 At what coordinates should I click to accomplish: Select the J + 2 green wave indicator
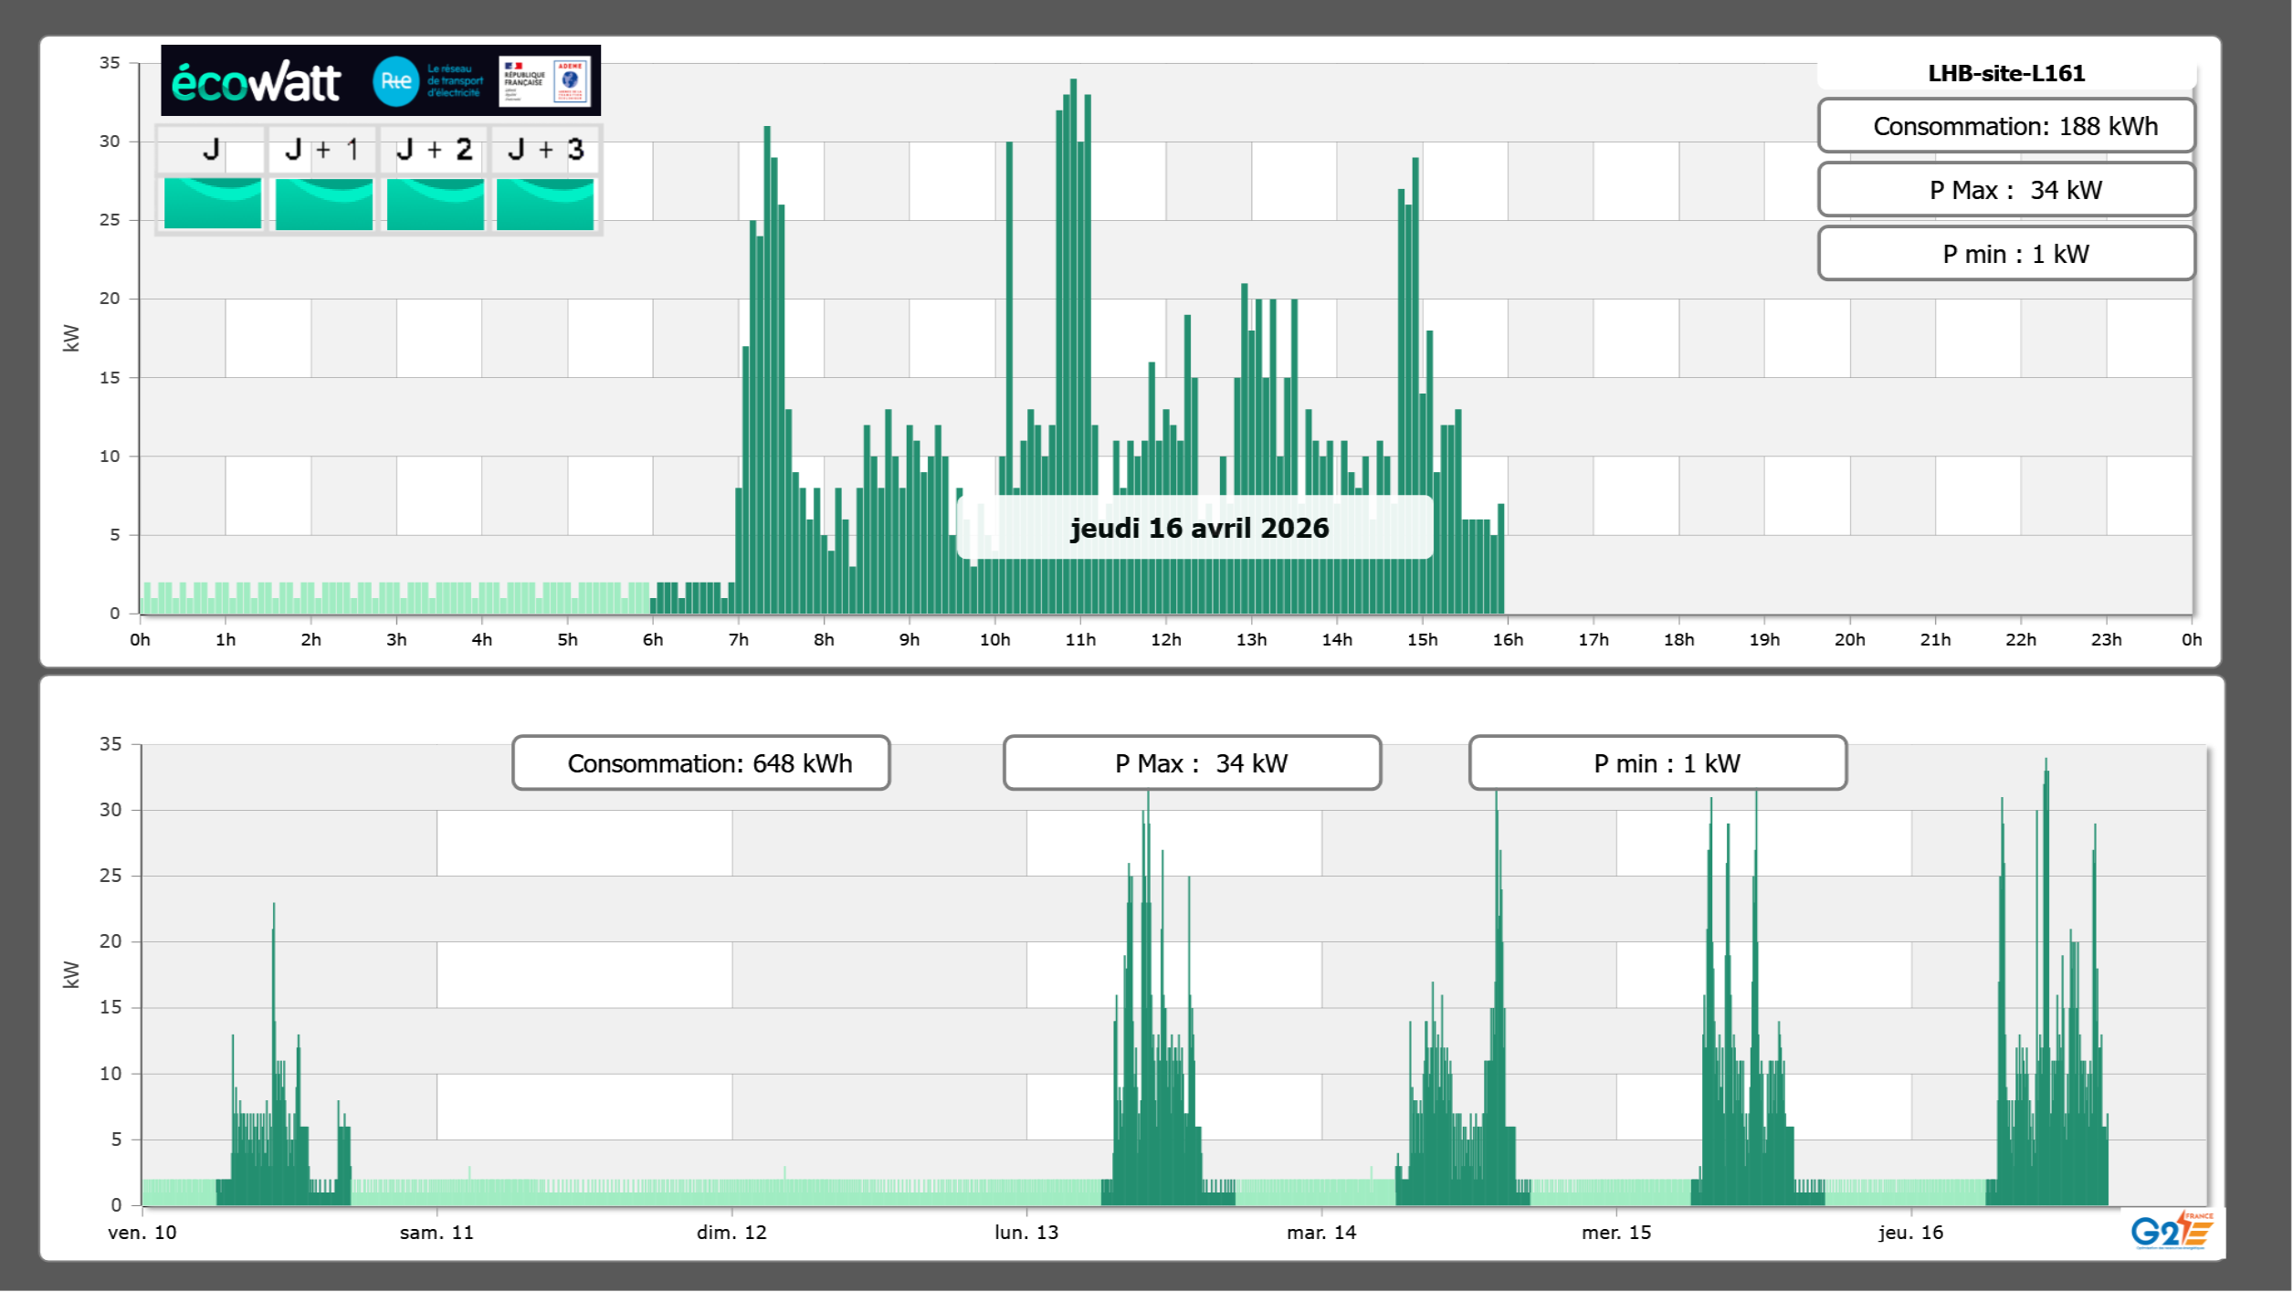tap(435, 203)
